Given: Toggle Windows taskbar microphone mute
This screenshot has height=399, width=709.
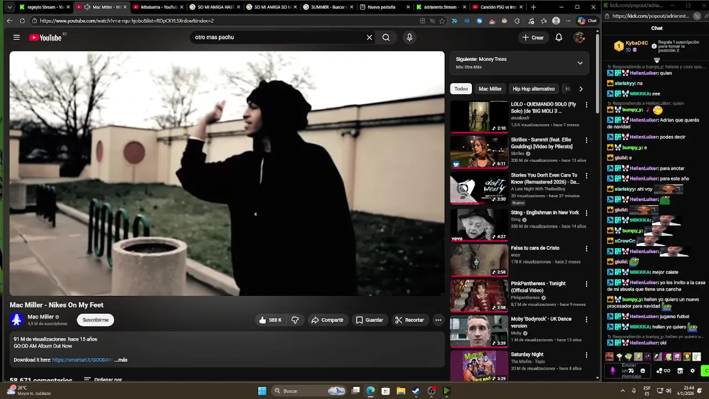Looking at the screenshot, I should click(634, 391).
